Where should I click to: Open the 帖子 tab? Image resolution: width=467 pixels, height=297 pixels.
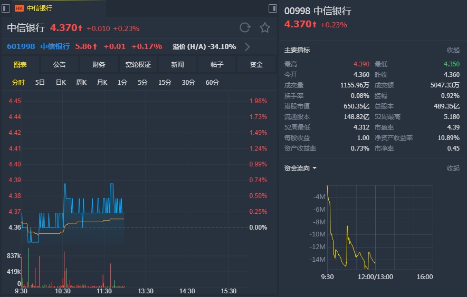coord(216,65)
